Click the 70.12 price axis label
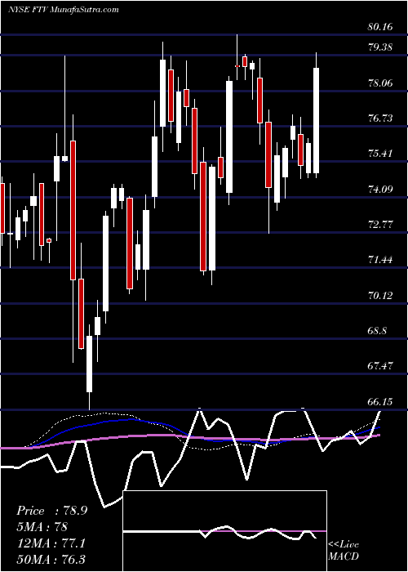The image size is (408, 572). (x=381, y=295)
